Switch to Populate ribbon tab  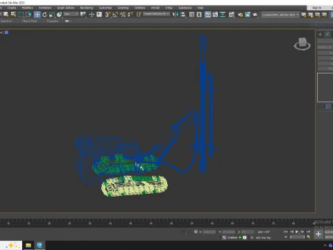[x=53, y=21]
